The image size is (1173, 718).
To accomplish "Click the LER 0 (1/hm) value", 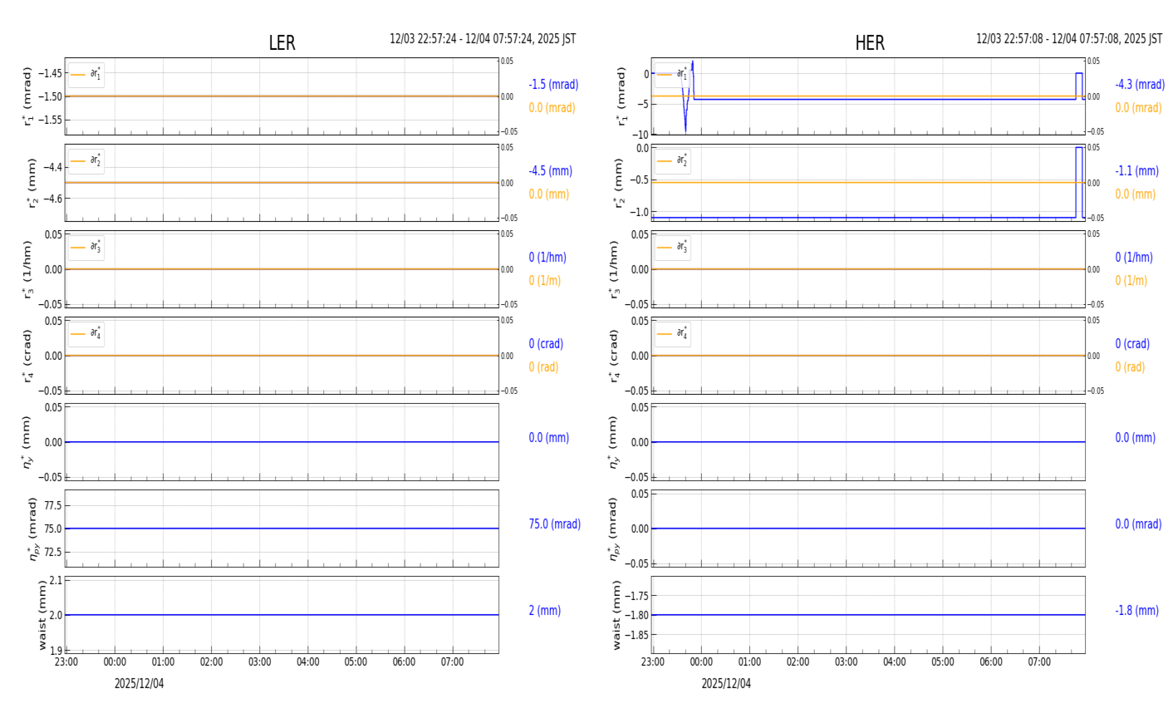I will (550, 258).
